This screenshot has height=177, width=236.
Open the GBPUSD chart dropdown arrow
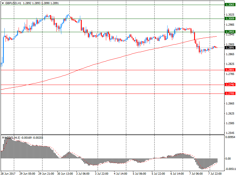pos(3,3)
